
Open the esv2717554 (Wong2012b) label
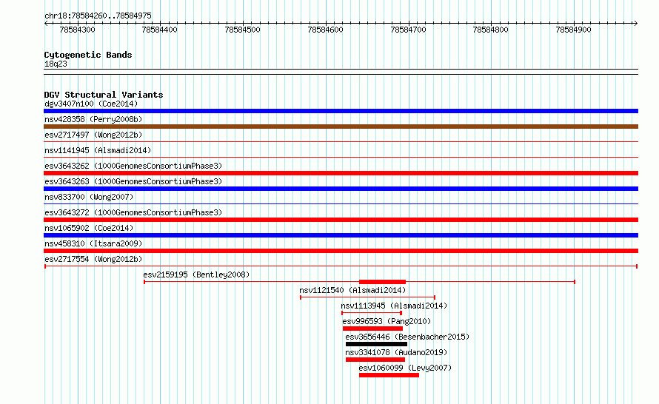pyautogui.click(x=93, y=259)
